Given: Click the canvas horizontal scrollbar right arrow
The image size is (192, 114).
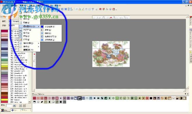Looking at the screenshot, I should [x=184, y=90].
